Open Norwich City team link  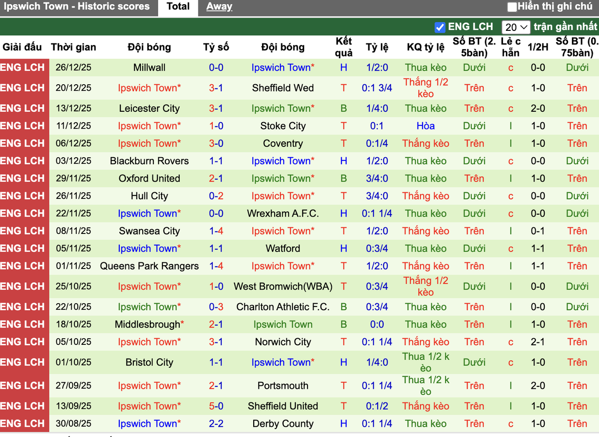pyautogui.click(x=283, y=342)
